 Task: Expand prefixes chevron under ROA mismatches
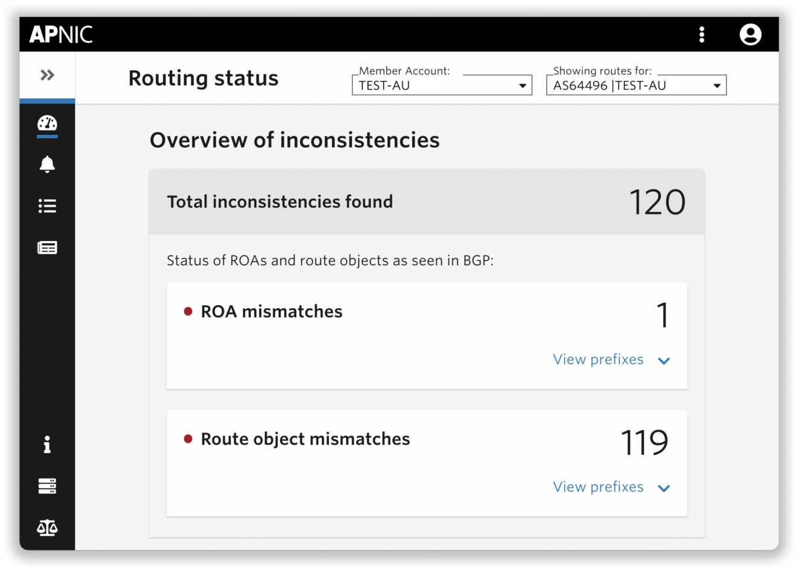pyautogui.click(x=664, y=360)
